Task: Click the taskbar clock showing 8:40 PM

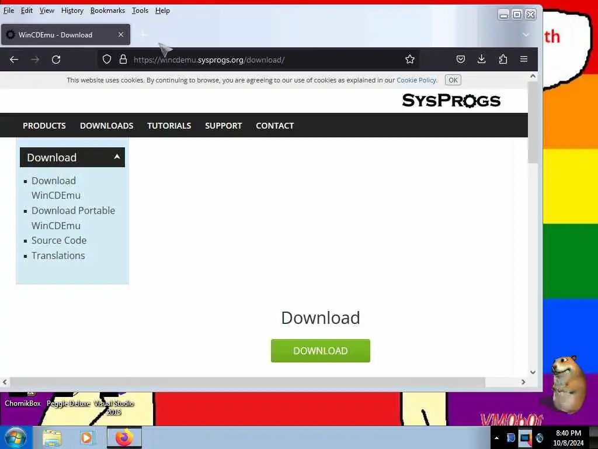Action: 568,438
